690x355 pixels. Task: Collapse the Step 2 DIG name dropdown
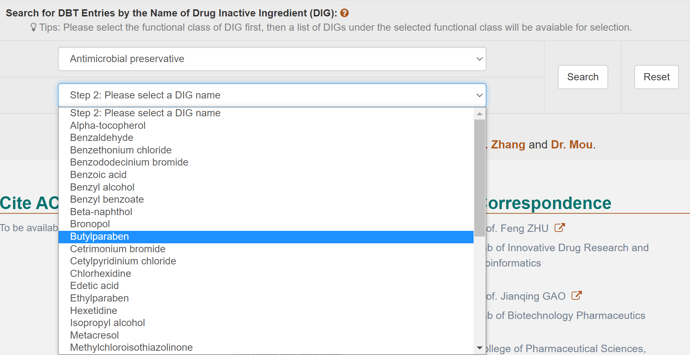272,95
